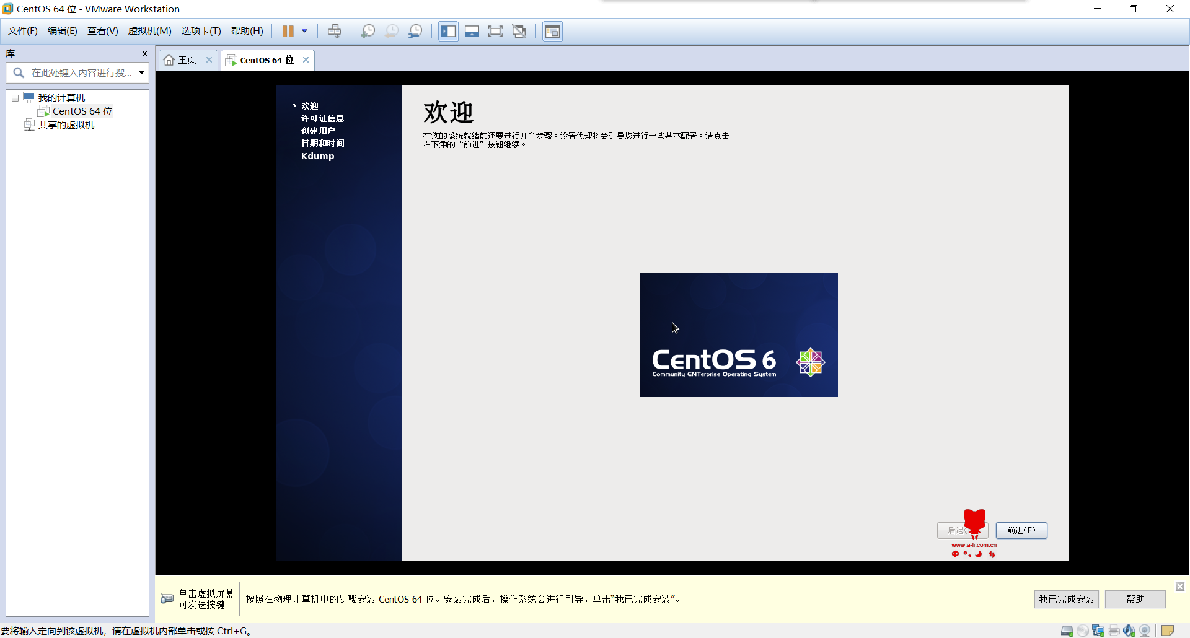Close the CentOS 64 位 tab
Image resolution: width=1190 pixels, height=638 pixels.
306,60
